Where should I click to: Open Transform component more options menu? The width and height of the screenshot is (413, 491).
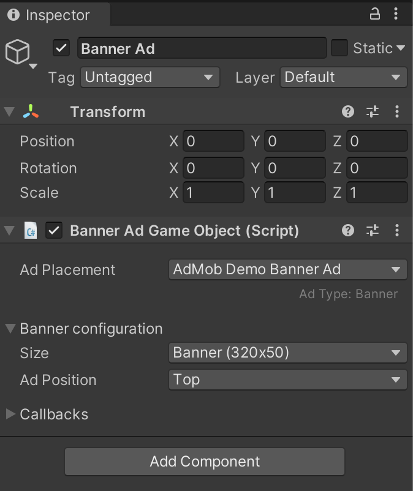tap(397, 111)
